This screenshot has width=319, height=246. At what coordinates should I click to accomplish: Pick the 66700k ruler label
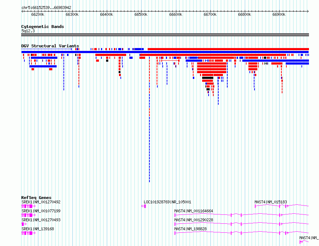[210, 15]
